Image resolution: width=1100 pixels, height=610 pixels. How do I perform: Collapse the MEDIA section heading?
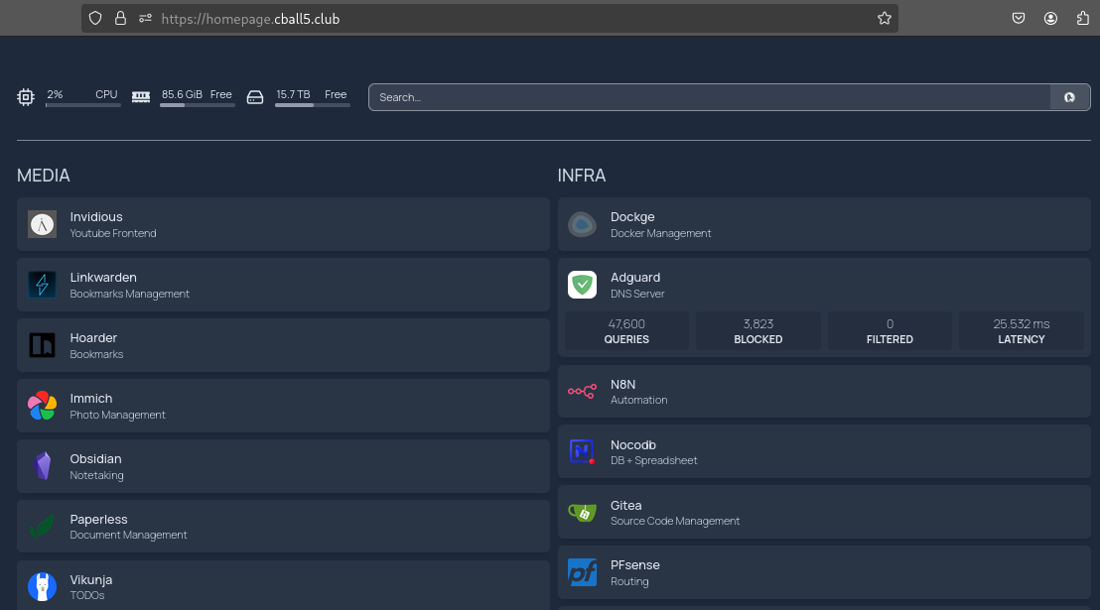[x=44, y=176]
